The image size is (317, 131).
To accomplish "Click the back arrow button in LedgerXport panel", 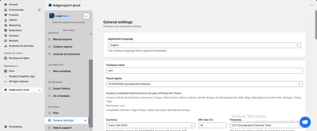I will point(86,16).
